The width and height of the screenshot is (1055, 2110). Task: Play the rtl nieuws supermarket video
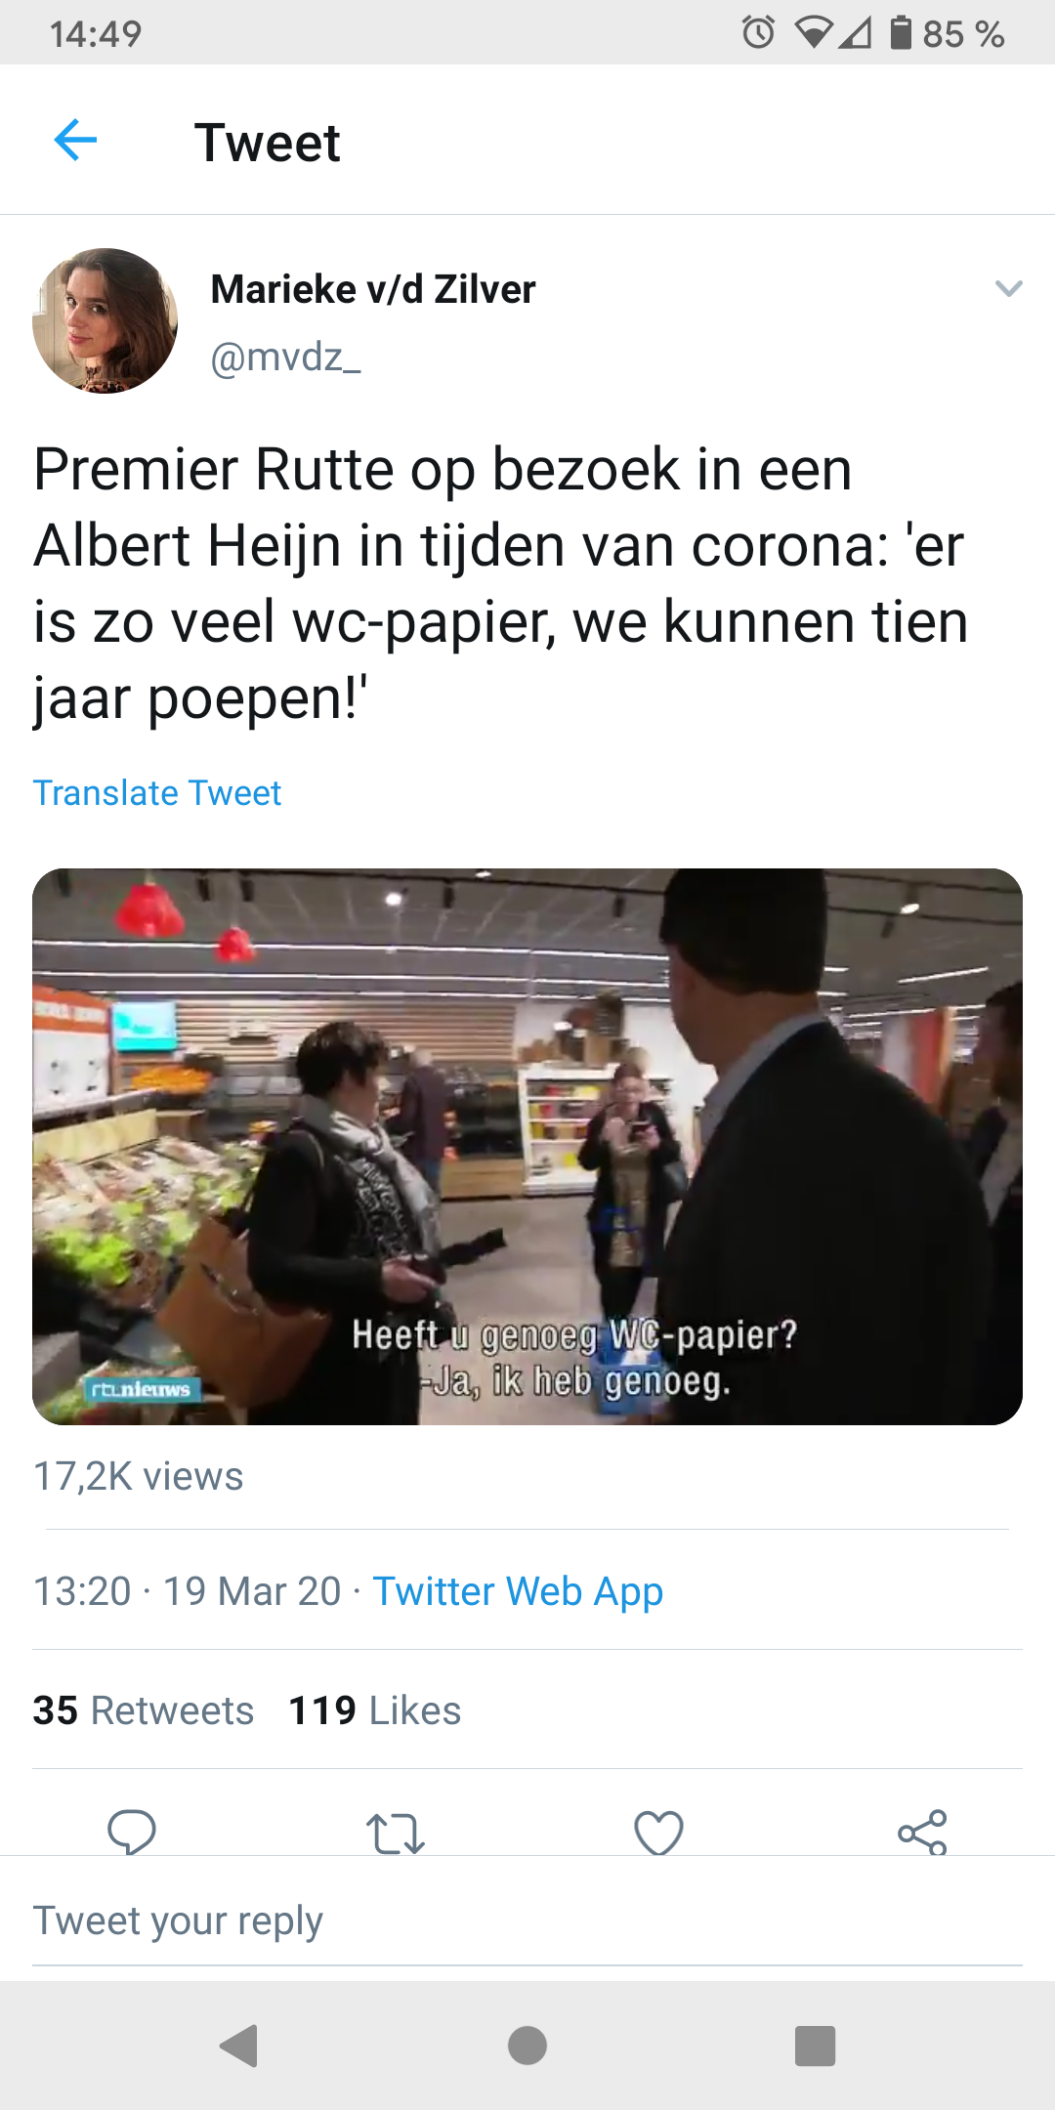[527, 1147]
